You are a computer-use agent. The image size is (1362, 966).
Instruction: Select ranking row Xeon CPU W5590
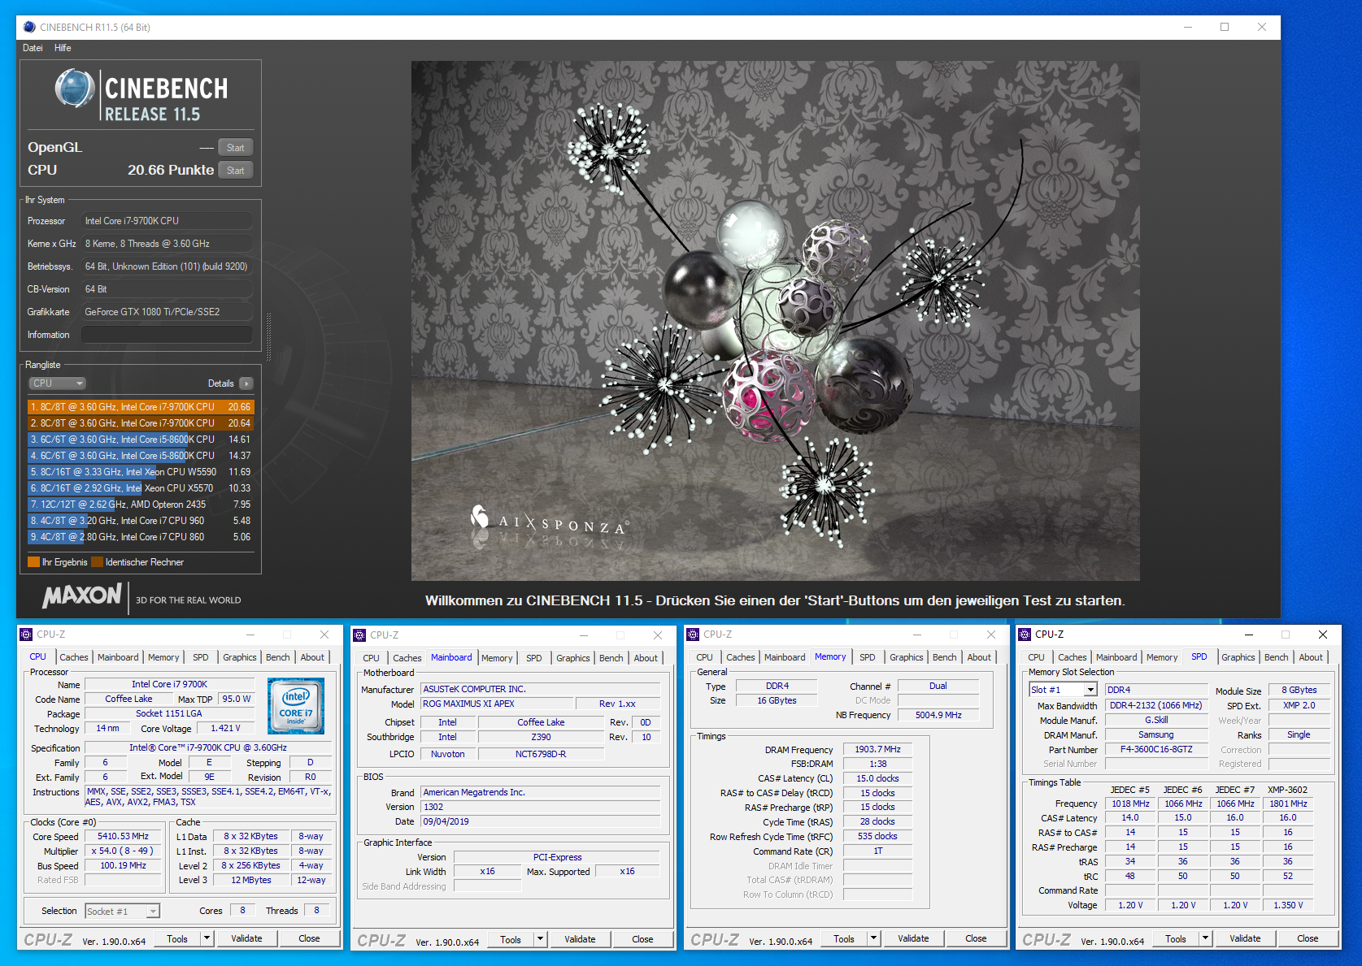[141, 472]
